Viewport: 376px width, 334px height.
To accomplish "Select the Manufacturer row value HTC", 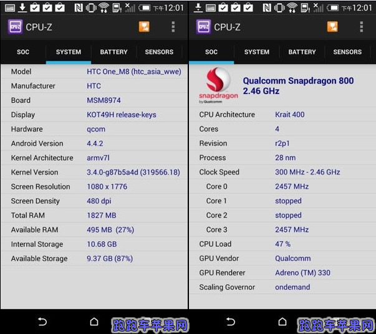I will click(x=94, y=86).
